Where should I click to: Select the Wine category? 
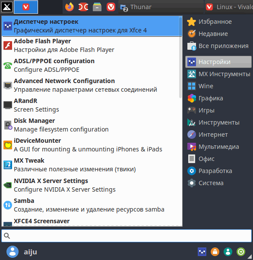[218, 86]
